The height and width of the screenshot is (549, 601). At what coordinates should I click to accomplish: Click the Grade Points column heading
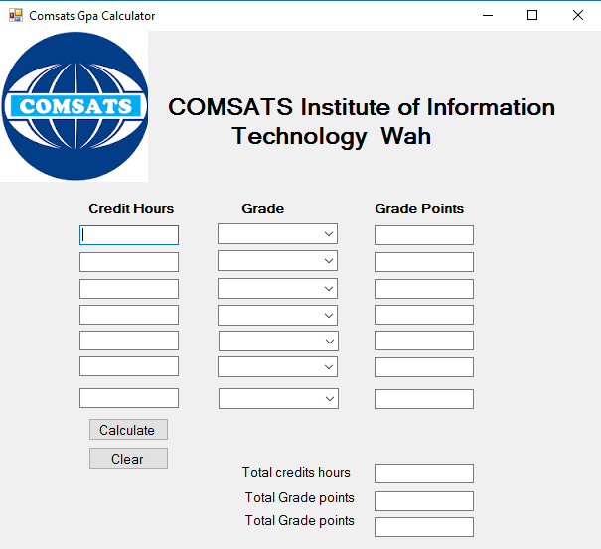point(419,208)
